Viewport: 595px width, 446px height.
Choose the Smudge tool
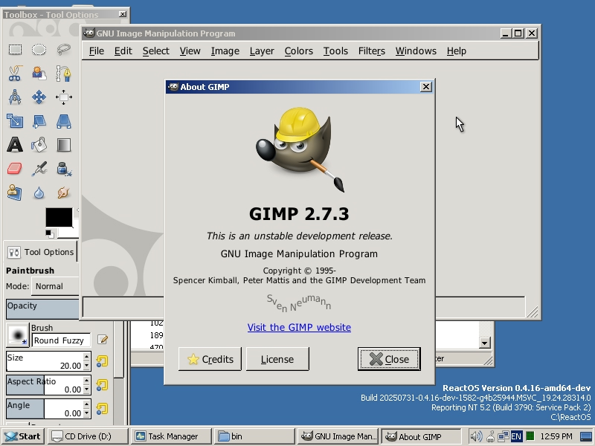(62, 190)
